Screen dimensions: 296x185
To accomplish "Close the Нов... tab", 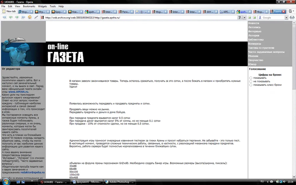I will (81, 12).
